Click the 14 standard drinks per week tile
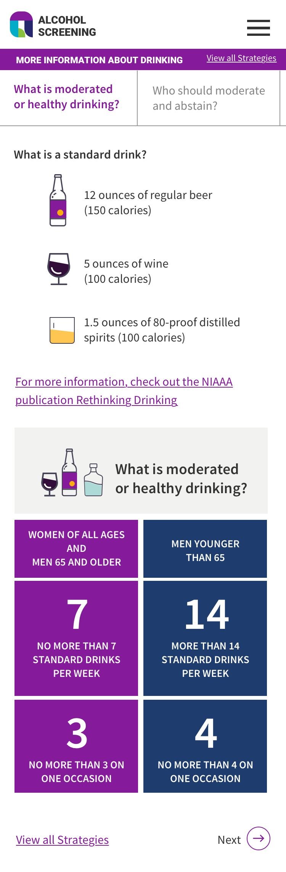The image size is (286, 872). pos(205,638)
